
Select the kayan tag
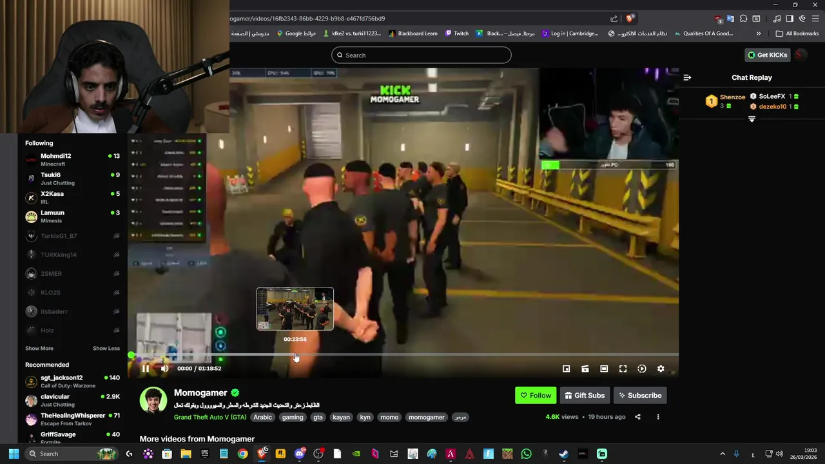tap(341, 417)
